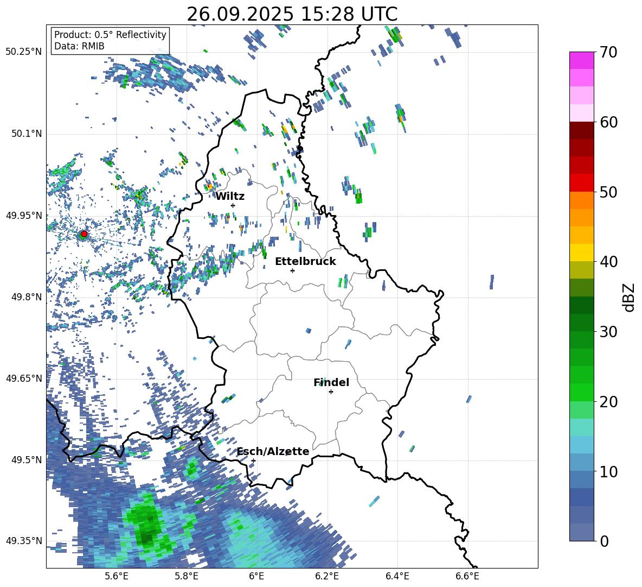Click the 0 value on the colorbar
This screenshot has width=642, height=587.
(x=604, y=541)
